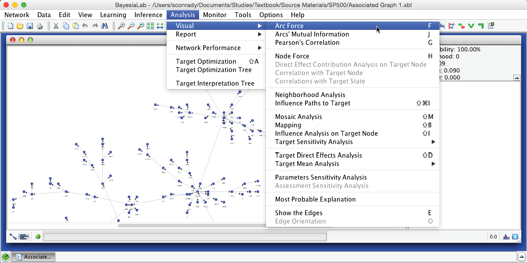Viewport: 527px width, 263px height.
Task: Click the Print toolbar icon
Action: (x=40, y=26)
